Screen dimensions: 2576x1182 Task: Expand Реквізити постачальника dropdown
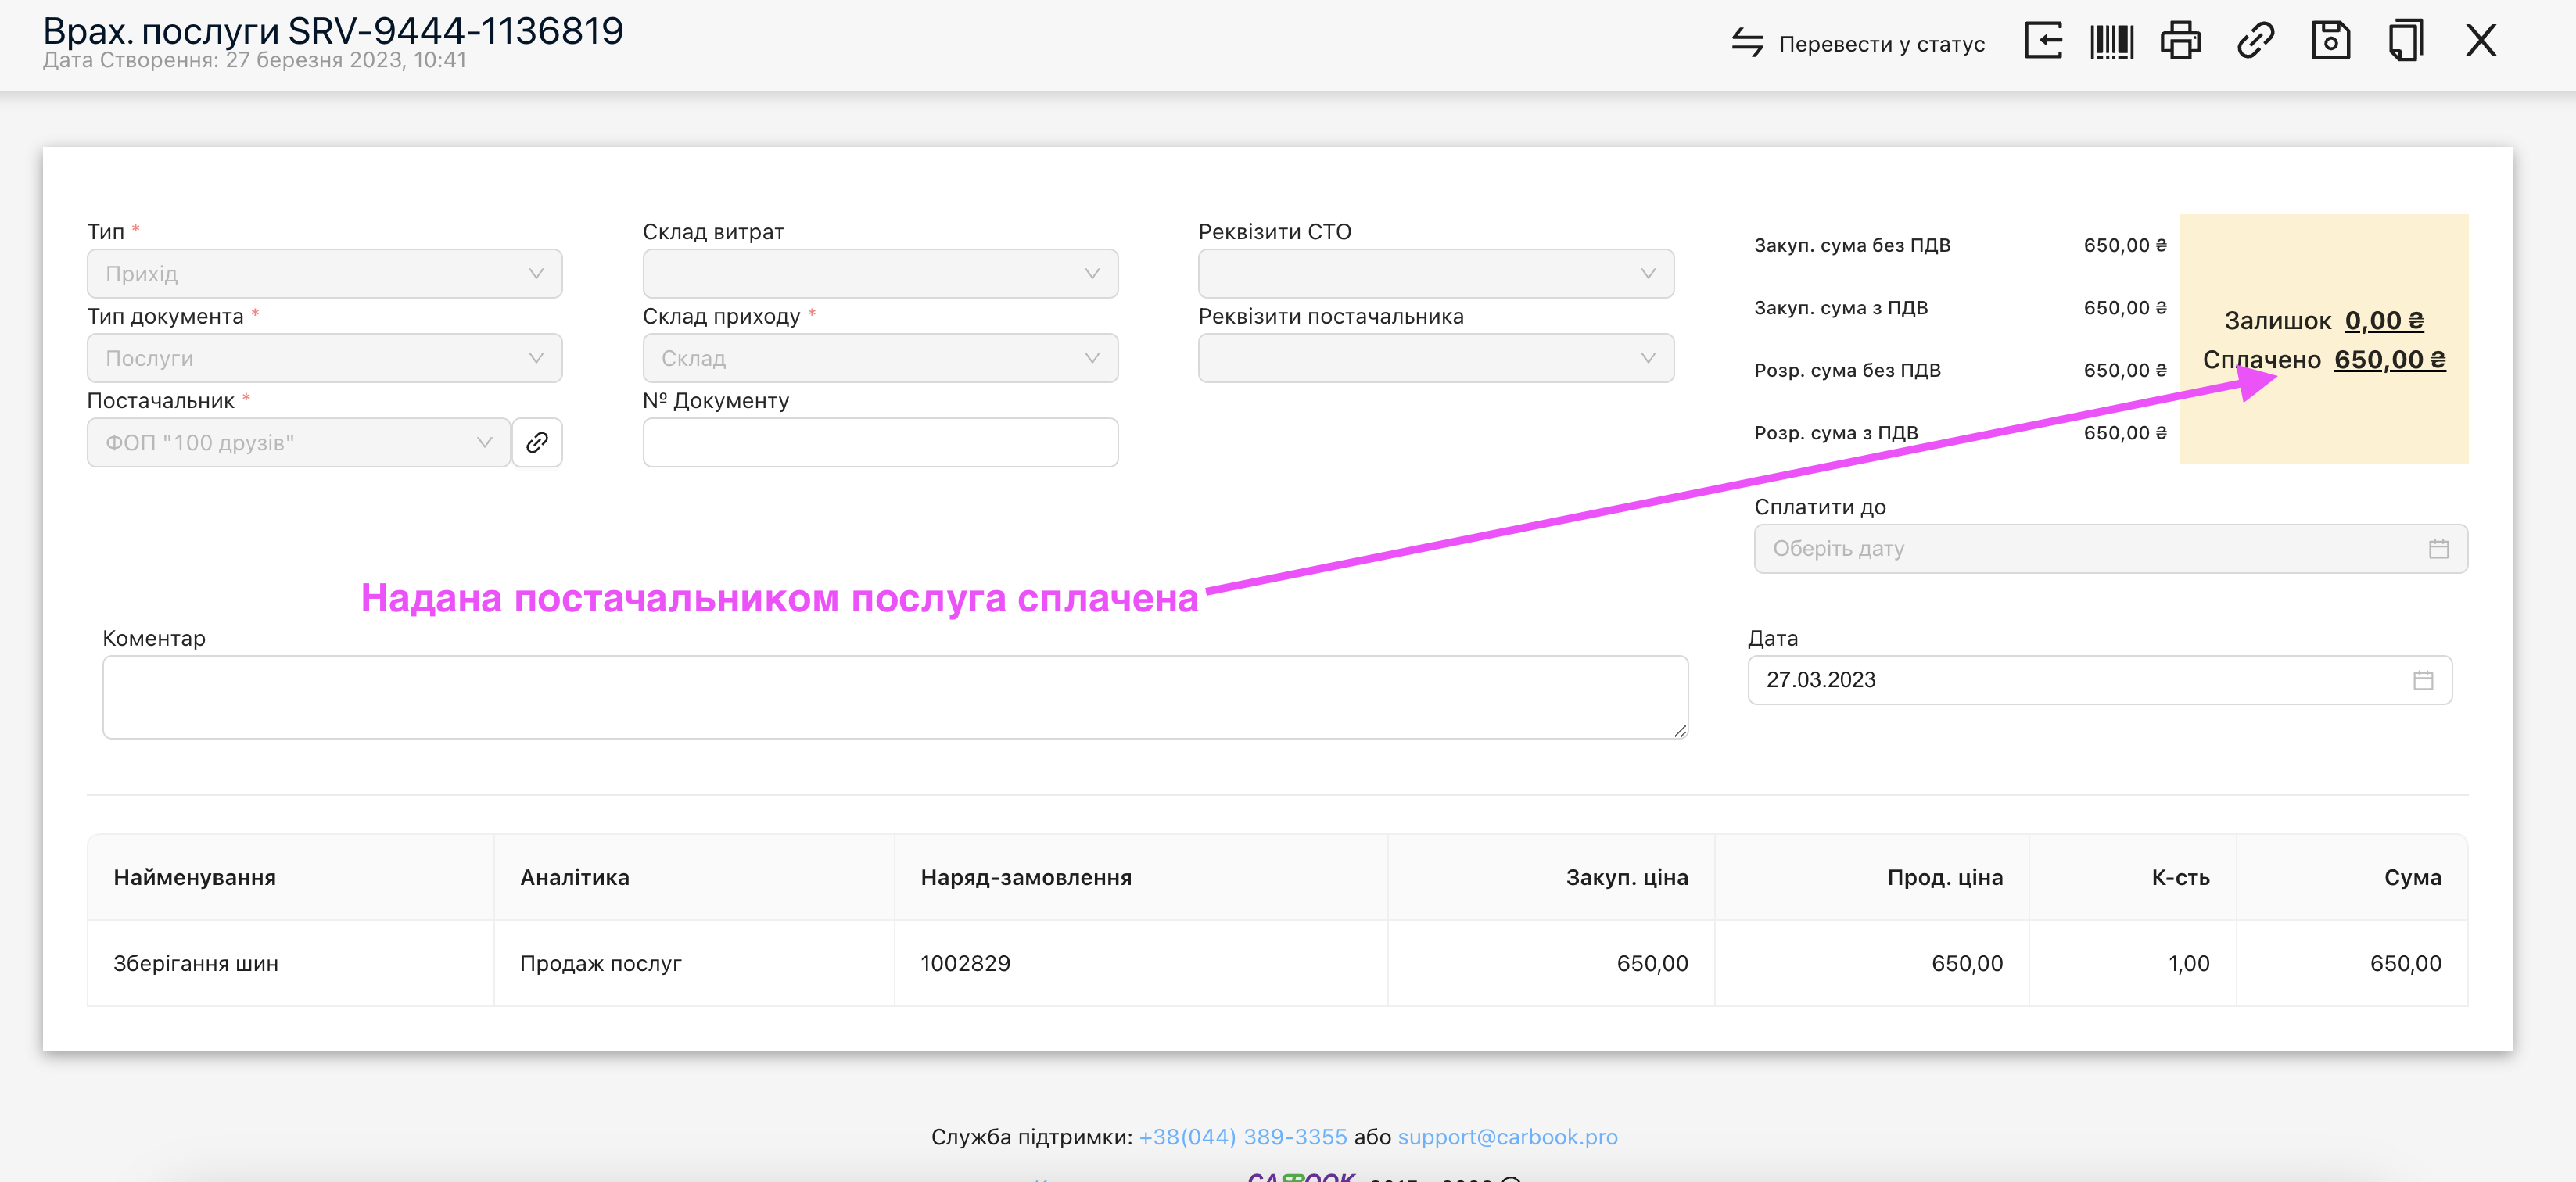1436,358
